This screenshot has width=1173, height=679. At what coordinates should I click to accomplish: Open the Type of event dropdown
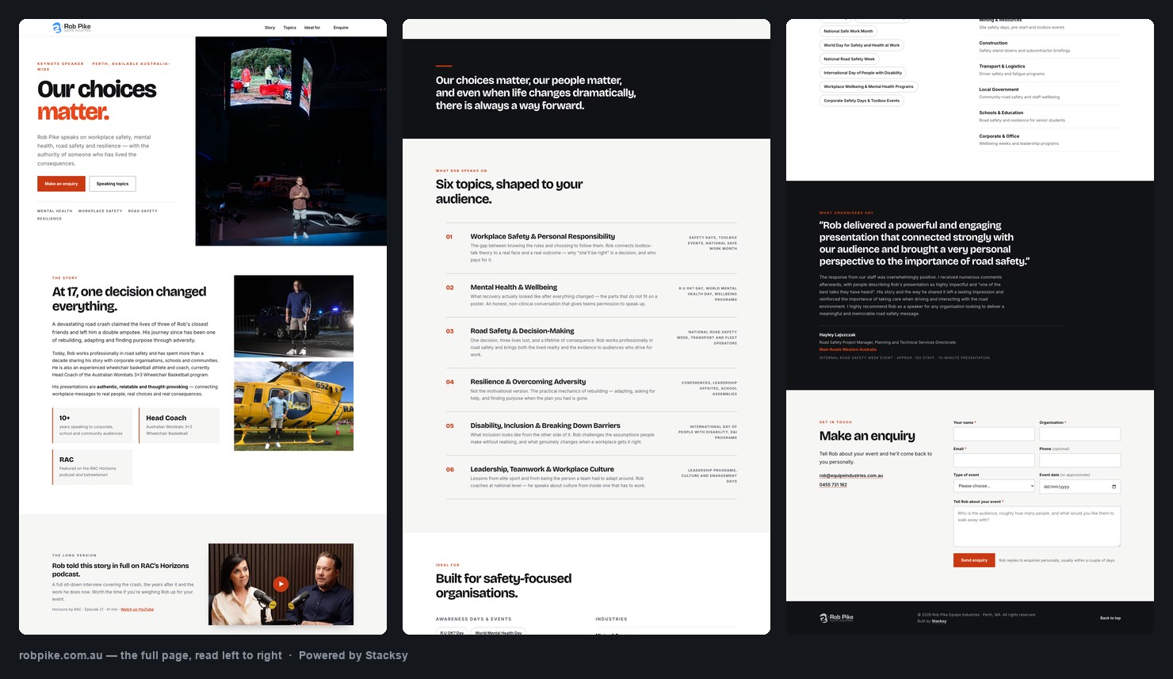(x=994, y=486)
